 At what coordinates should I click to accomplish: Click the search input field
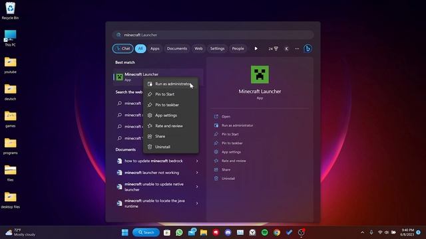pos(213,35)
